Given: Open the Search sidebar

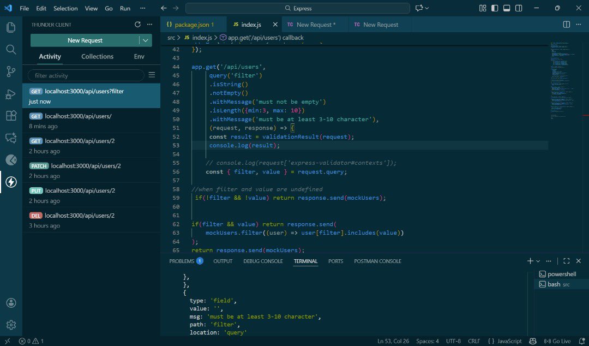Looking at the screenshot, I should 11,49.
